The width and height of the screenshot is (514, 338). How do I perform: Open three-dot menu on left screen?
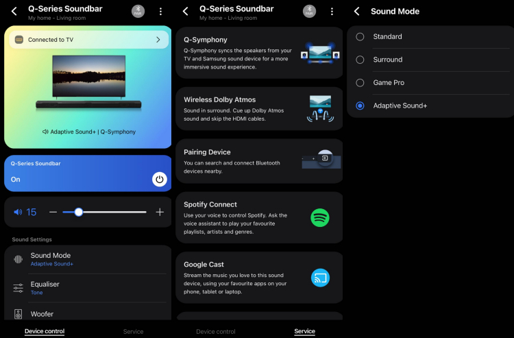(160, 12)
